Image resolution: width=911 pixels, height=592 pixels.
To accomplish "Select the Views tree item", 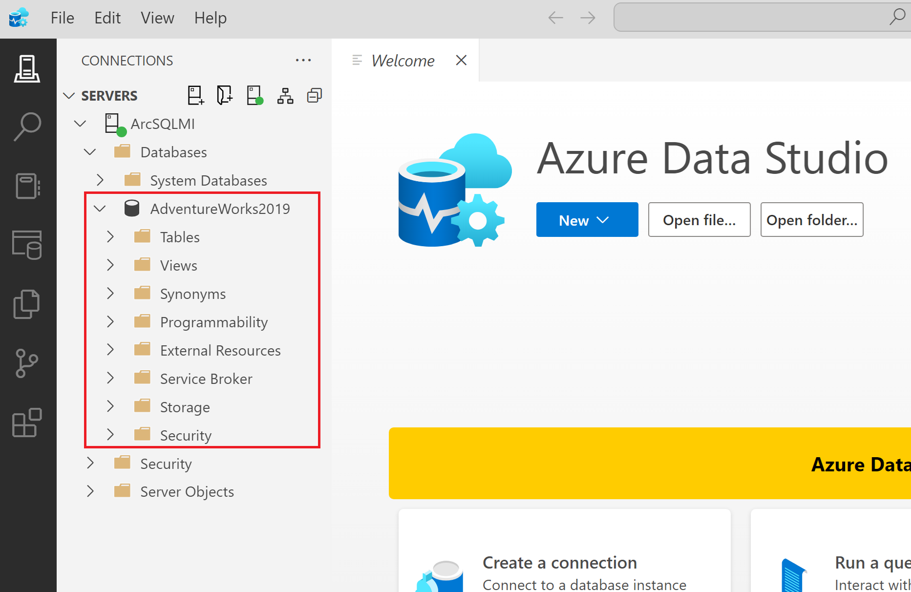I will (179, 266).
